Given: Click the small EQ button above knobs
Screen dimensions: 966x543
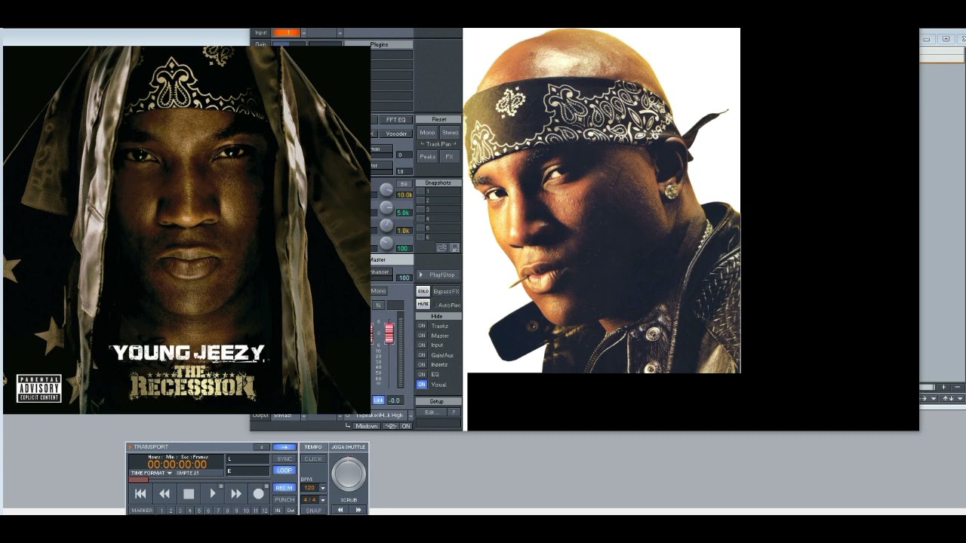Looking at the screenshot, I should click(x=404, y=183).
